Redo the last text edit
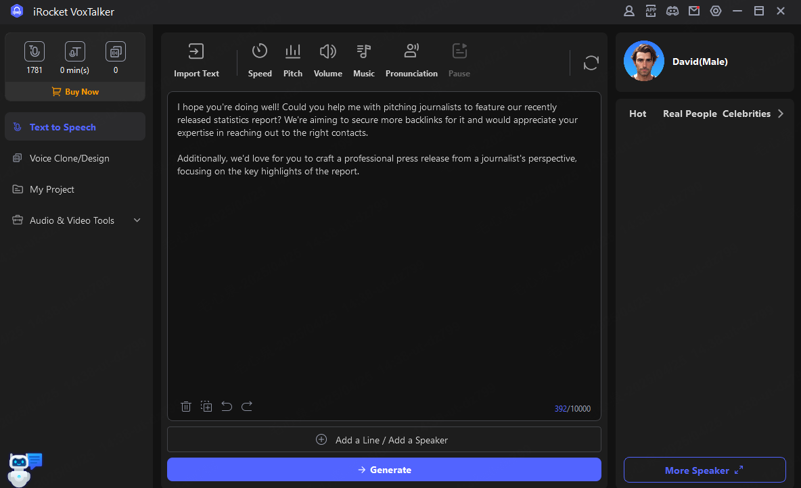The height and width of the screenshot is (488, 801). coord(246,406)
